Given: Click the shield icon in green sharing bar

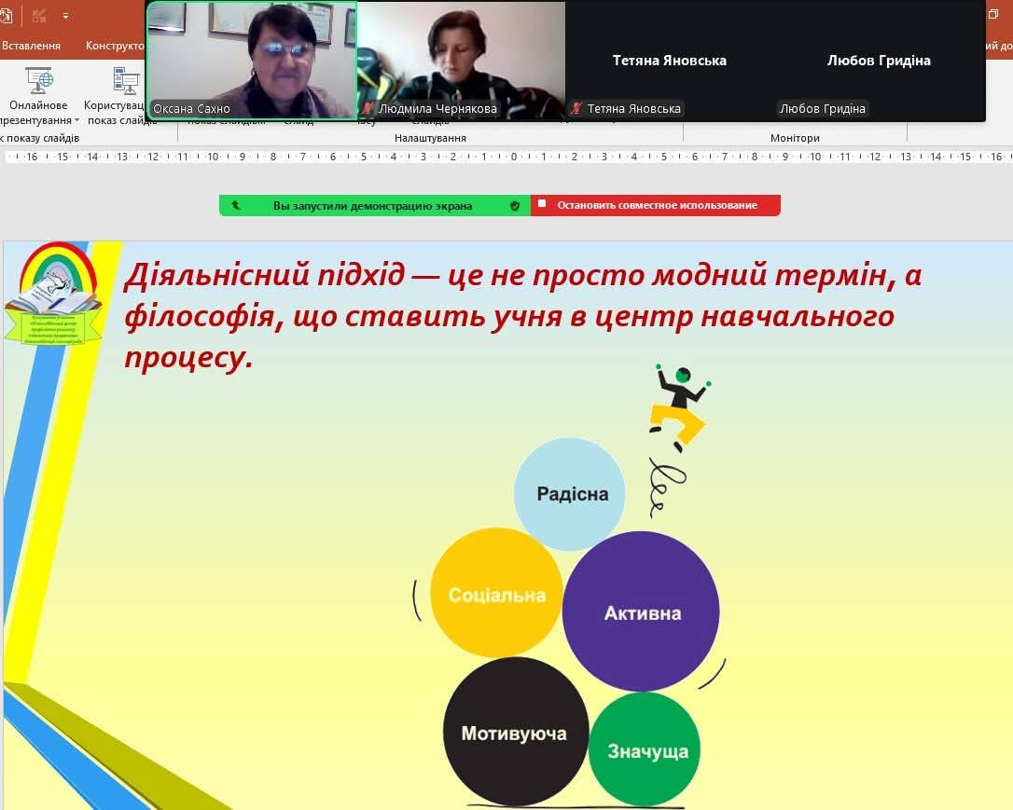Looking at the screenshot, I should 514,206.
